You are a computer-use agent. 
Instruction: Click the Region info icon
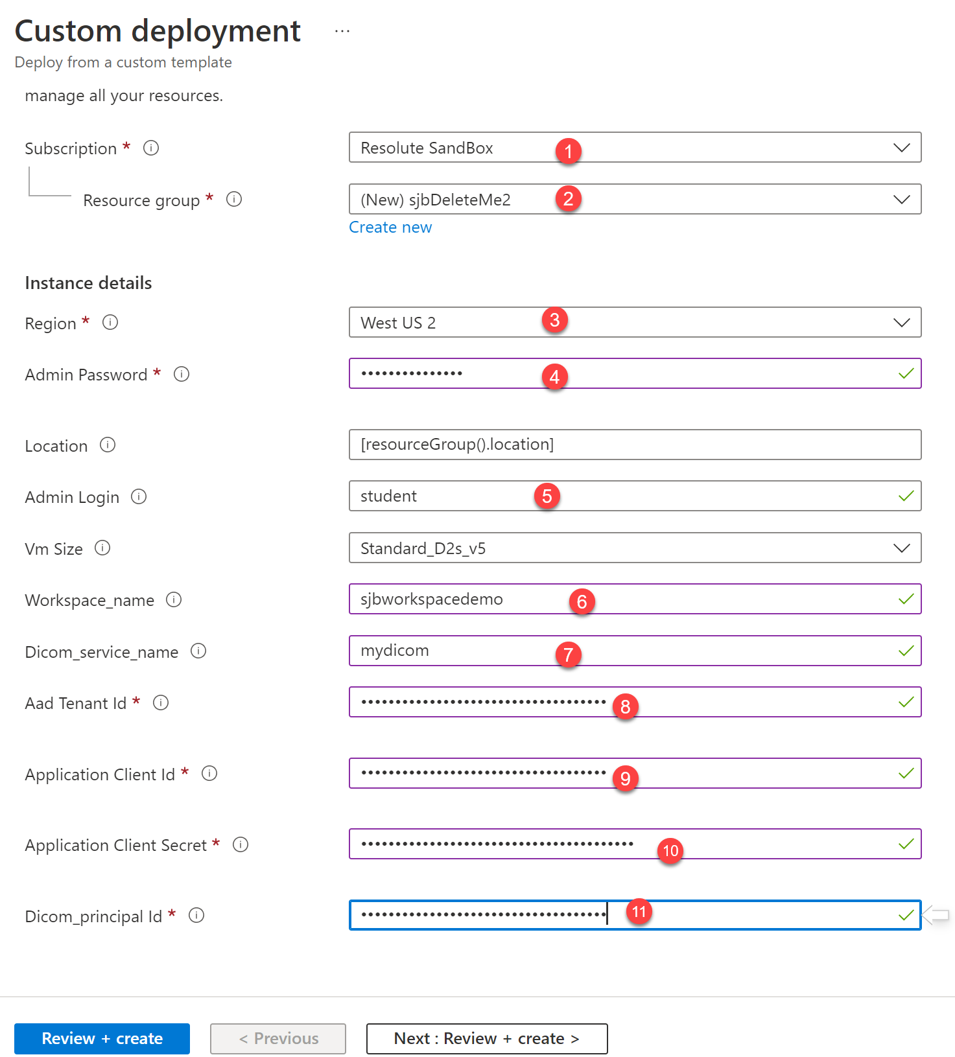tap(110, 322)
